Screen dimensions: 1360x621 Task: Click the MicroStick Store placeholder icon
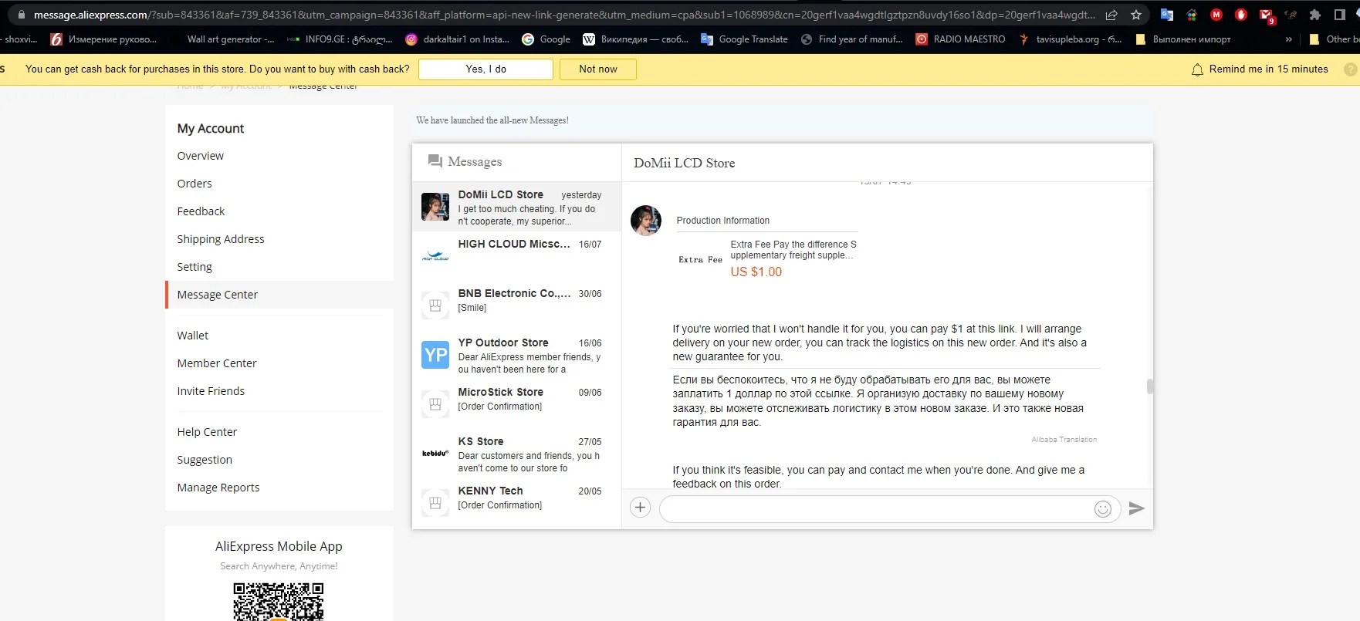pos(435,404)
